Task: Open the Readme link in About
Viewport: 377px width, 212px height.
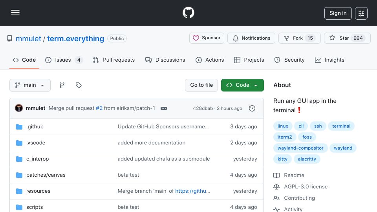Action: click(x=289, y=175)
